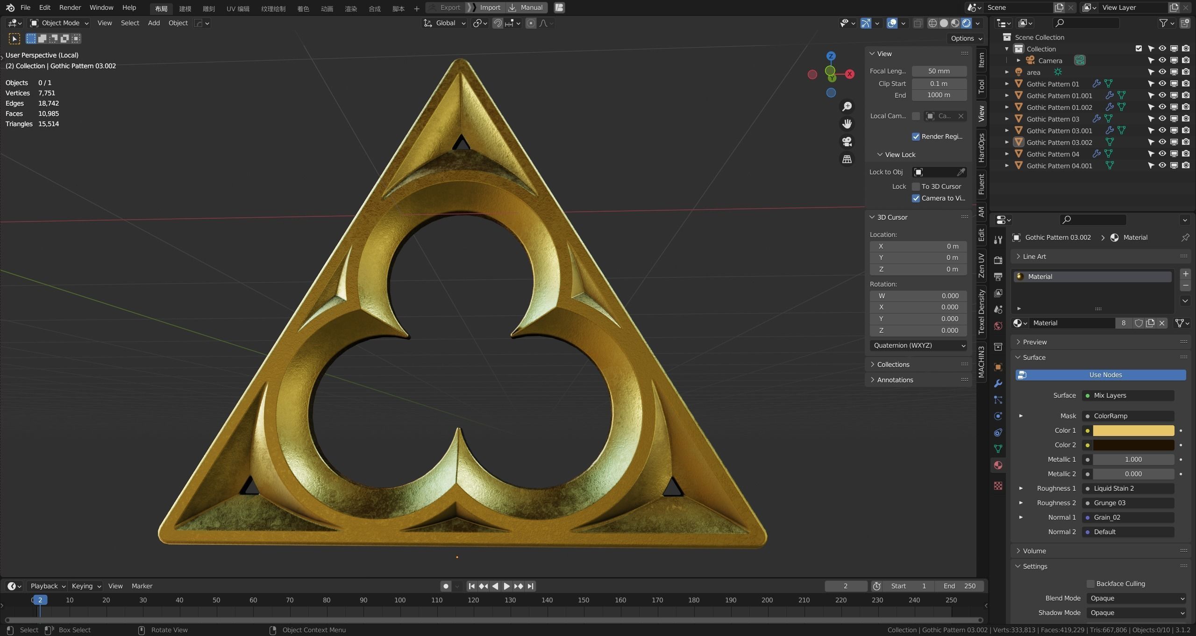
Task: Expand Gothic Pattern 03 tree row
Action: pyautogui.click(x=1007, y=119)
